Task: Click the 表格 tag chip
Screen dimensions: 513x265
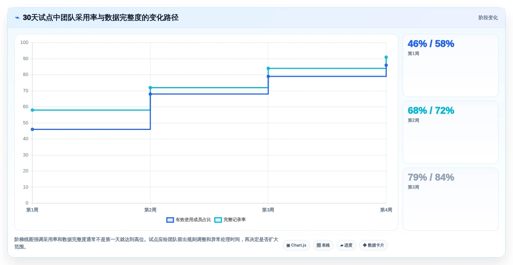Action: point(323,245)
